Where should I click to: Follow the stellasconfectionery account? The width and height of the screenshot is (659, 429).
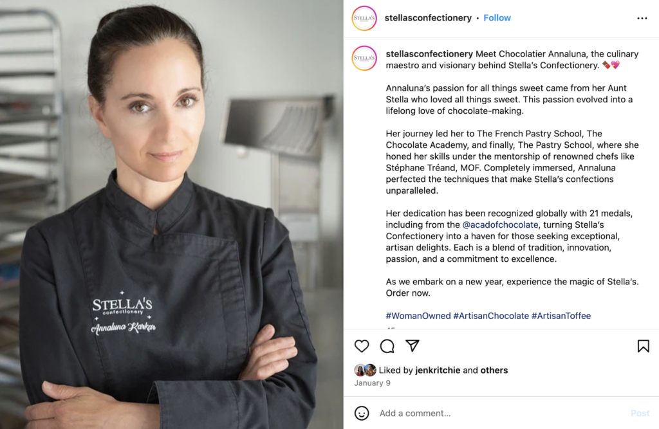coord(497,17)
